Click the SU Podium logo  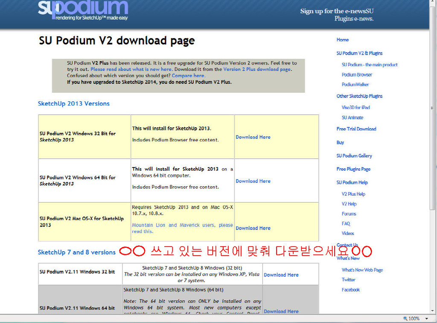(83, 10)
